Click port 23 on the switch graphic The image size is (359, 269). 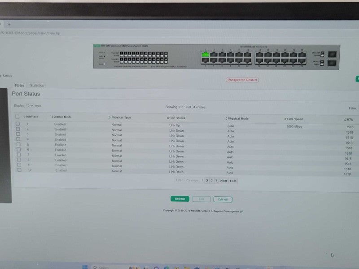(x=302, y=55)
